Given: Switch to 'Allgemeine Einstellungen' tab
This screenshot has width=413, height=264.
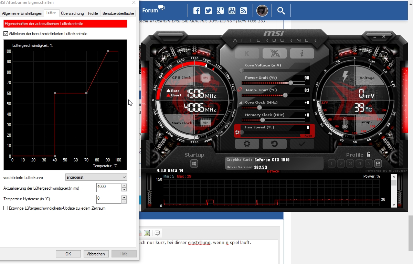Looking at the screenshot, I should click(x=22, y=13).
